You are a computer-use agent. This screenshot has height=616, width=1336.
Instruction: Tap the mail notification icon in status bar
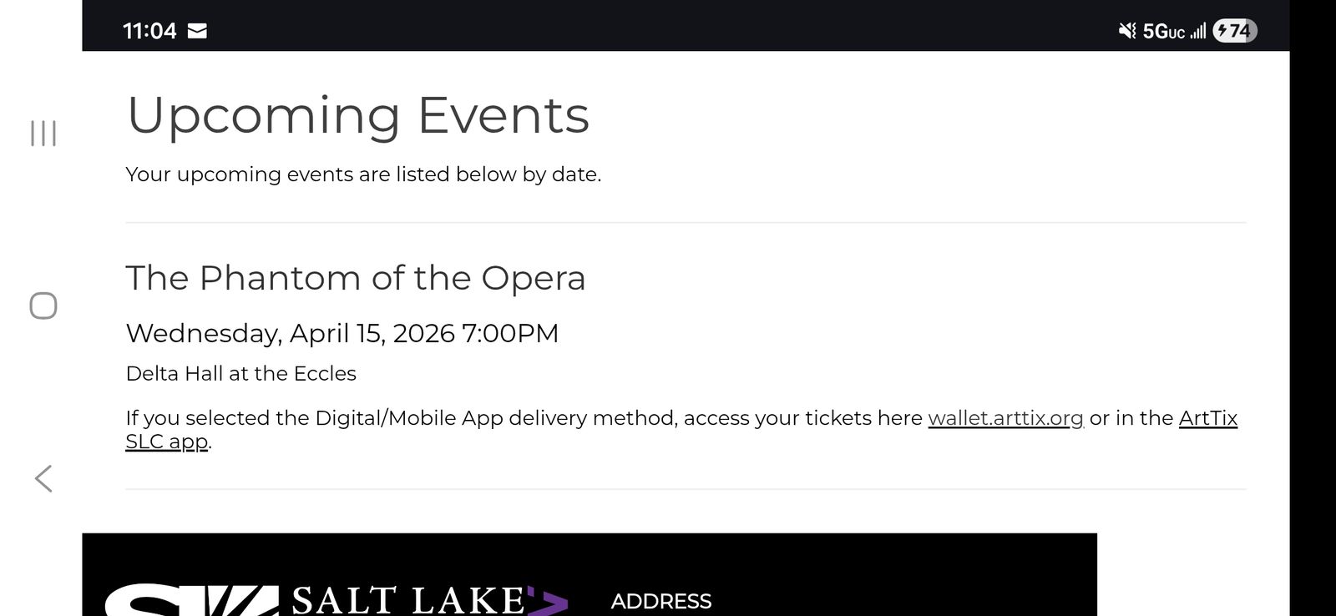tap(197, 31)
